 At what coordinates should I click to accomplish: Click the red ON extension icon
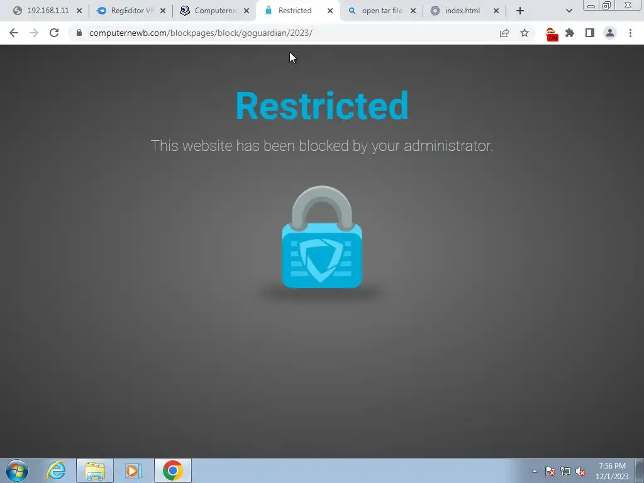click(552, 34)
